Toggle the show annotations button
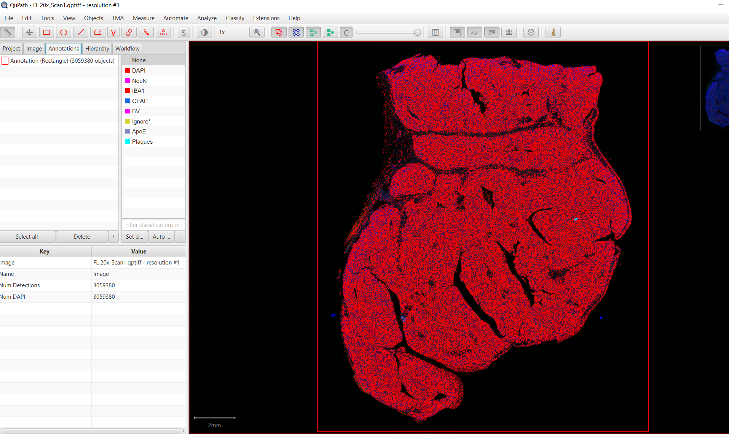 click(279, 32)
